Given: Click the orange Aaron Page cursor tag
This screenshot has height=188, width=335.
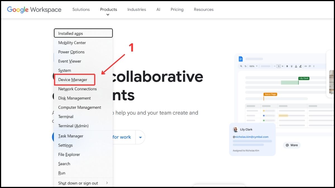Looking at the screenshot, I should 270,94.
